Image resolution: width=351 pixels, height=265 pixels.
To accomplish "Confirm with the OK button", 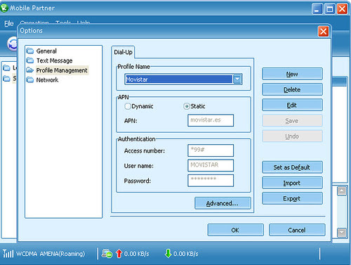I will (x=235, y=230).
